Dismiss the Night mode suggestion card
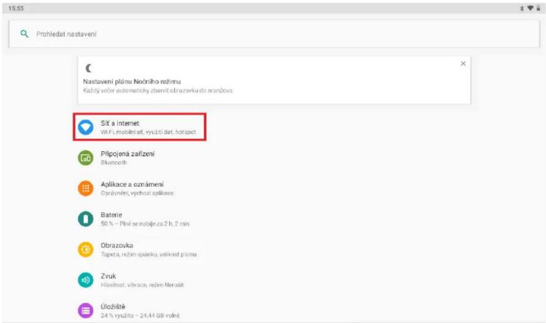 (463, 63)
